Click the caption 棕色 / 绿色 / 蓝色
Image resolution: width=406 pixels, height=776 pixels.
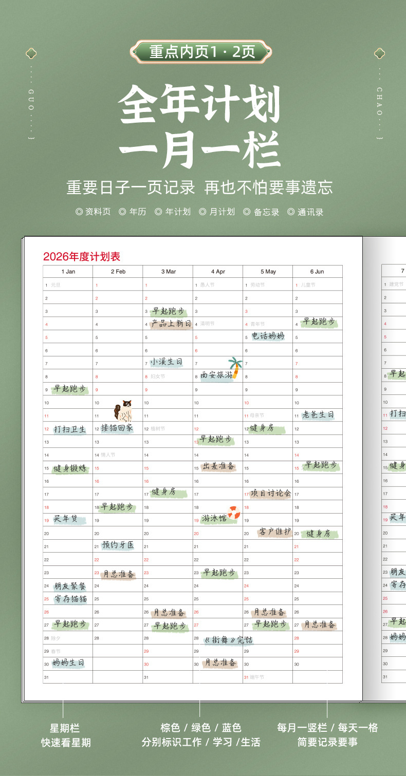(x=200, y=728)
